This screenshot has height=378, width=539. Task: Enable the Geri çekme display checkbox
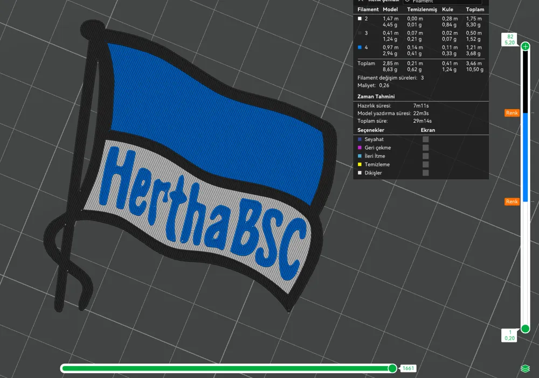tap(426, 148)
